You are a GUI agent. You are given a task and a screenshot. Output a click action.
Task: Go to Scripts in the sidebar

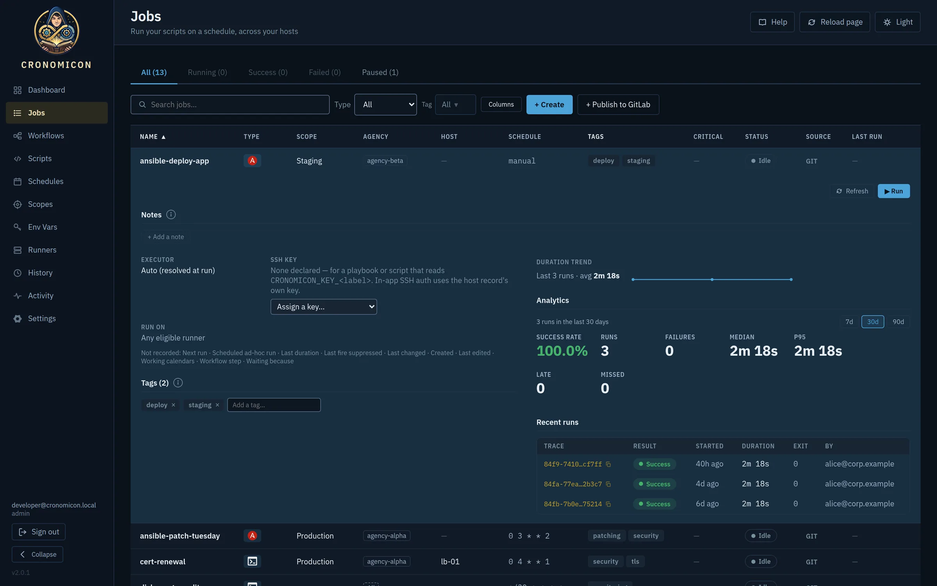tap(57, 159)
